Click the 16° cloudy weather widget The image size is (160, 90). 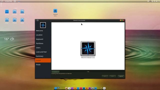click(9, 39)
